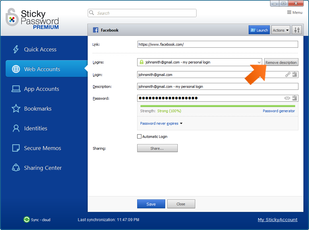Click the link chain icon in Login field
Viewport: 309px width, 230px height.
point(288,74)
